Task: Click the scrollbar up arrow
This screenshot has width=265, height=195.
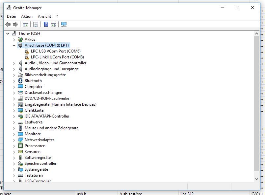Action: tap(256, 33)
